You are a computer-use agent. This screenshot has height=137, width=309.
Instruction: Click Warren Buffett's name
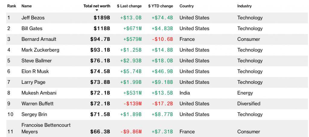[37, 104]
